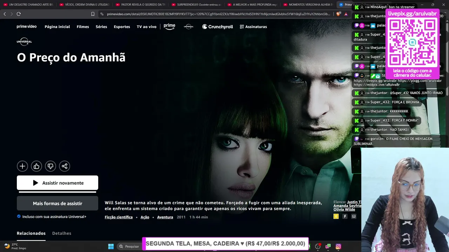The height and width of the screenshot is (252, 449).
Task: Add the movie to your watchlist
Action: (22, 166)
